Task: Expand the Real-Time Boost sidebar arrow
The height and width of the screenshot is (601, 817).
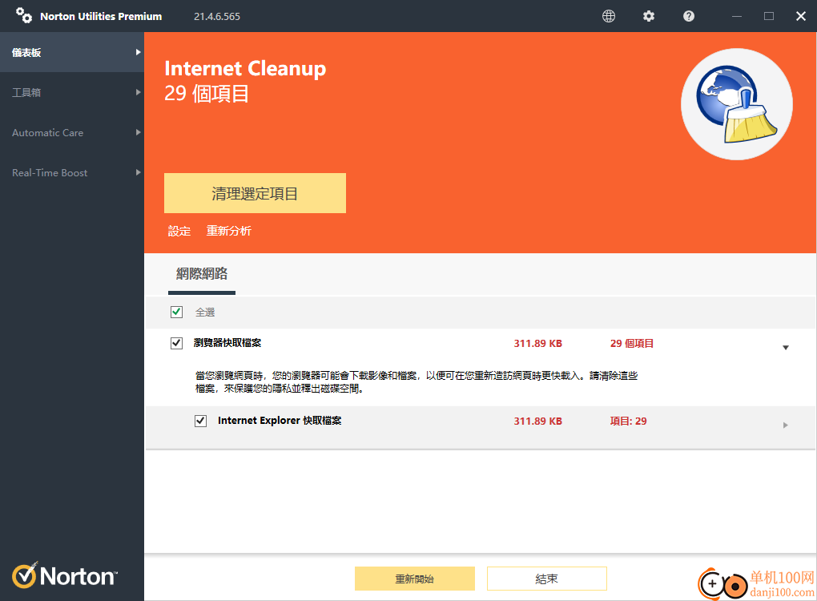Action: [138, 172]
